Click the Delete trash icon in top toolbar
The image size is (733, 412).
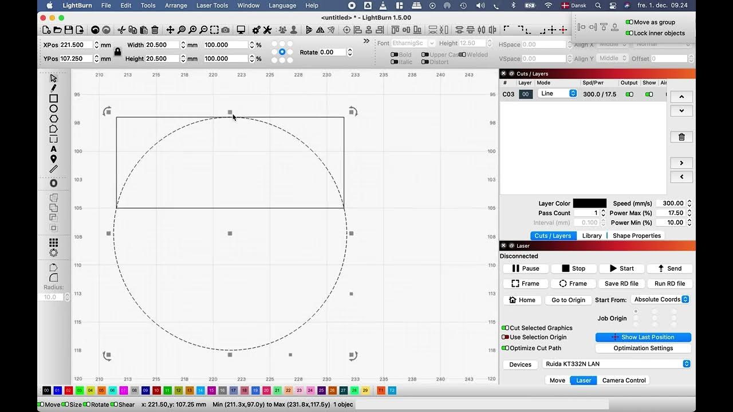point(155,30)
